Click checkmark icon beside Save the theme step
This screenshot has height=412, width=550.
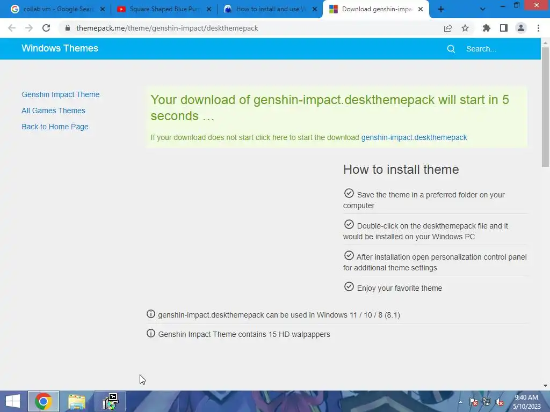pyautogui.click(x=349, y=193)
